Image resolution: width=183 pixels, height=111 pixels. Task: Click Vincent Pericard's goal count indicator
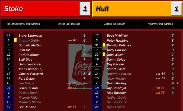coord(89,74)
